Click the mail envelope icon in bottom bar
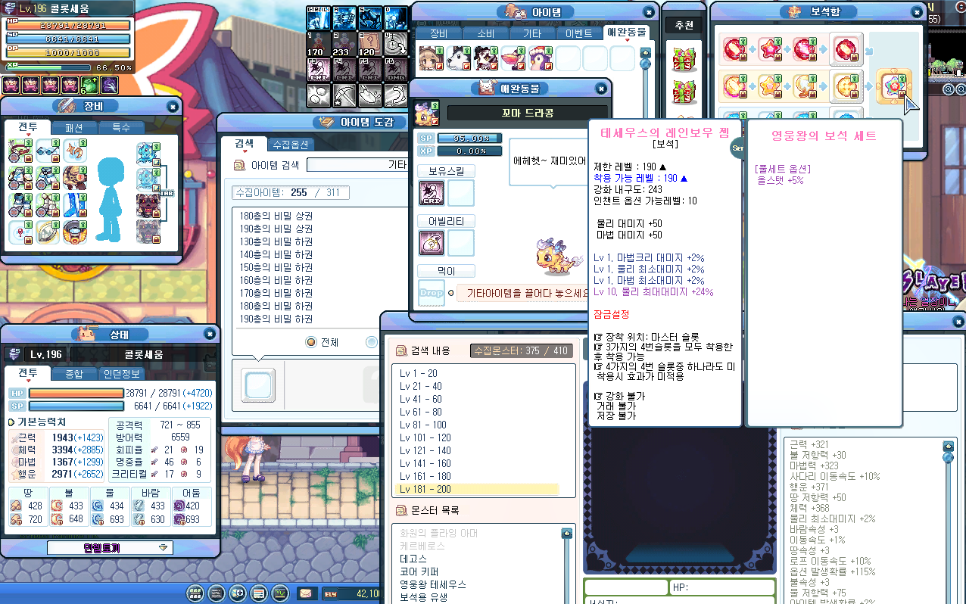Screen dimensions: 966x604 tap(307, 593)
